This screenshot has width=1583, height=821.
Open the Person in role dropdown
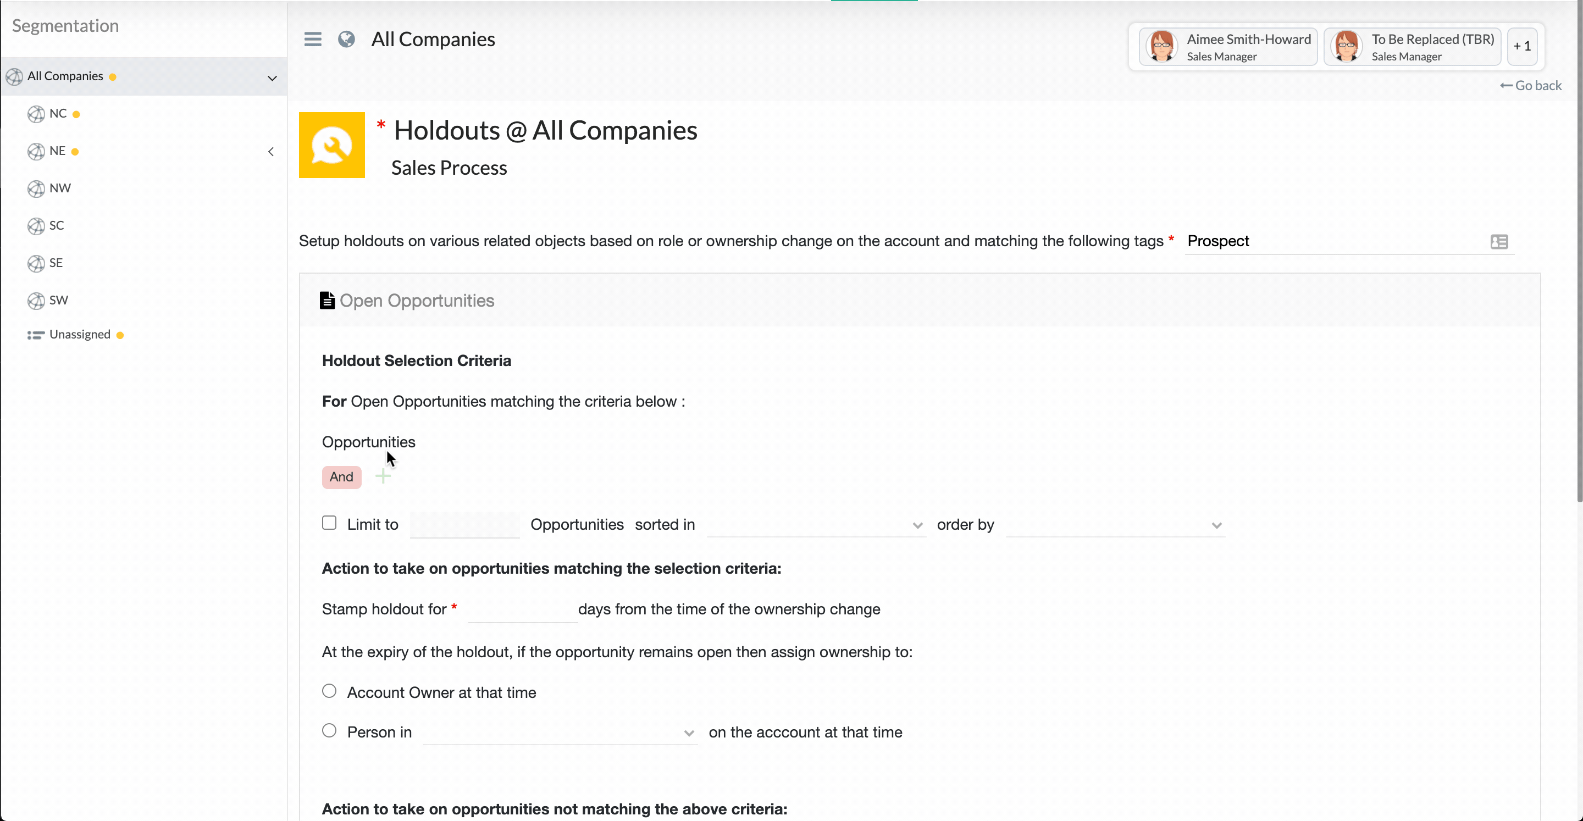click(560, 733)
